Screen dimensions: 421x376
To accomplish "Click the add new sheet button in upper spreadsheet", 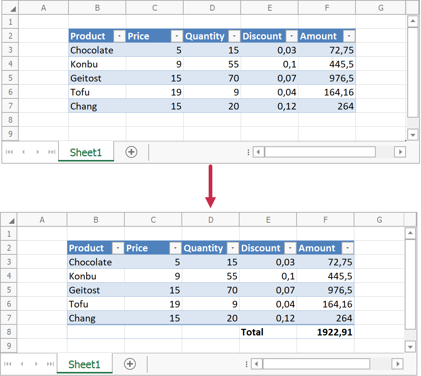I will [x=131, y=152].
